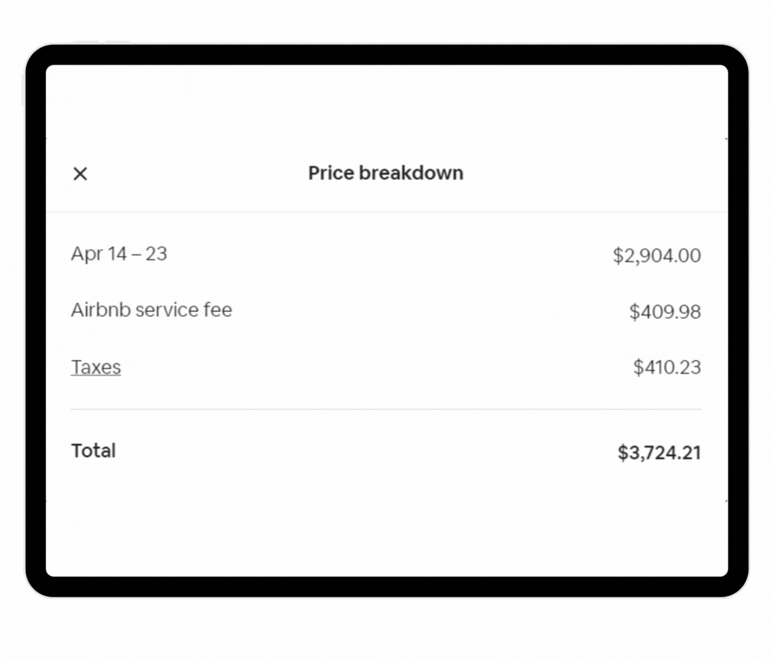Click the blank area above the header
Image resolution: width=772 pixels, height=660 pixels.
[x=385, y=102]
